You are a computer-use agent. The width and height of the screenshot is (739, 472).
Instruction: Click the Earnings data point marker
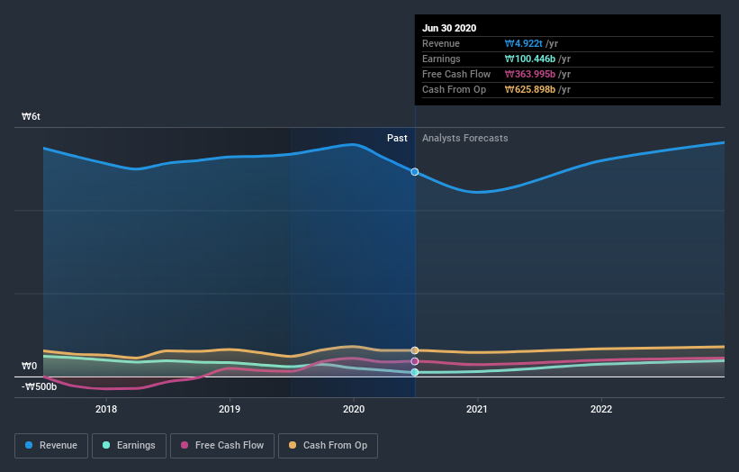pos(415,373)
